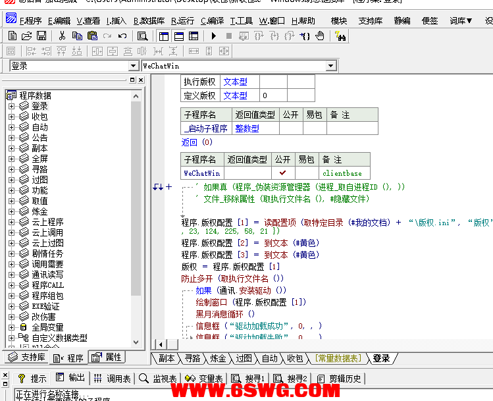Expand the 登录 tree node

pyautogui.click(x=11, y=106)
